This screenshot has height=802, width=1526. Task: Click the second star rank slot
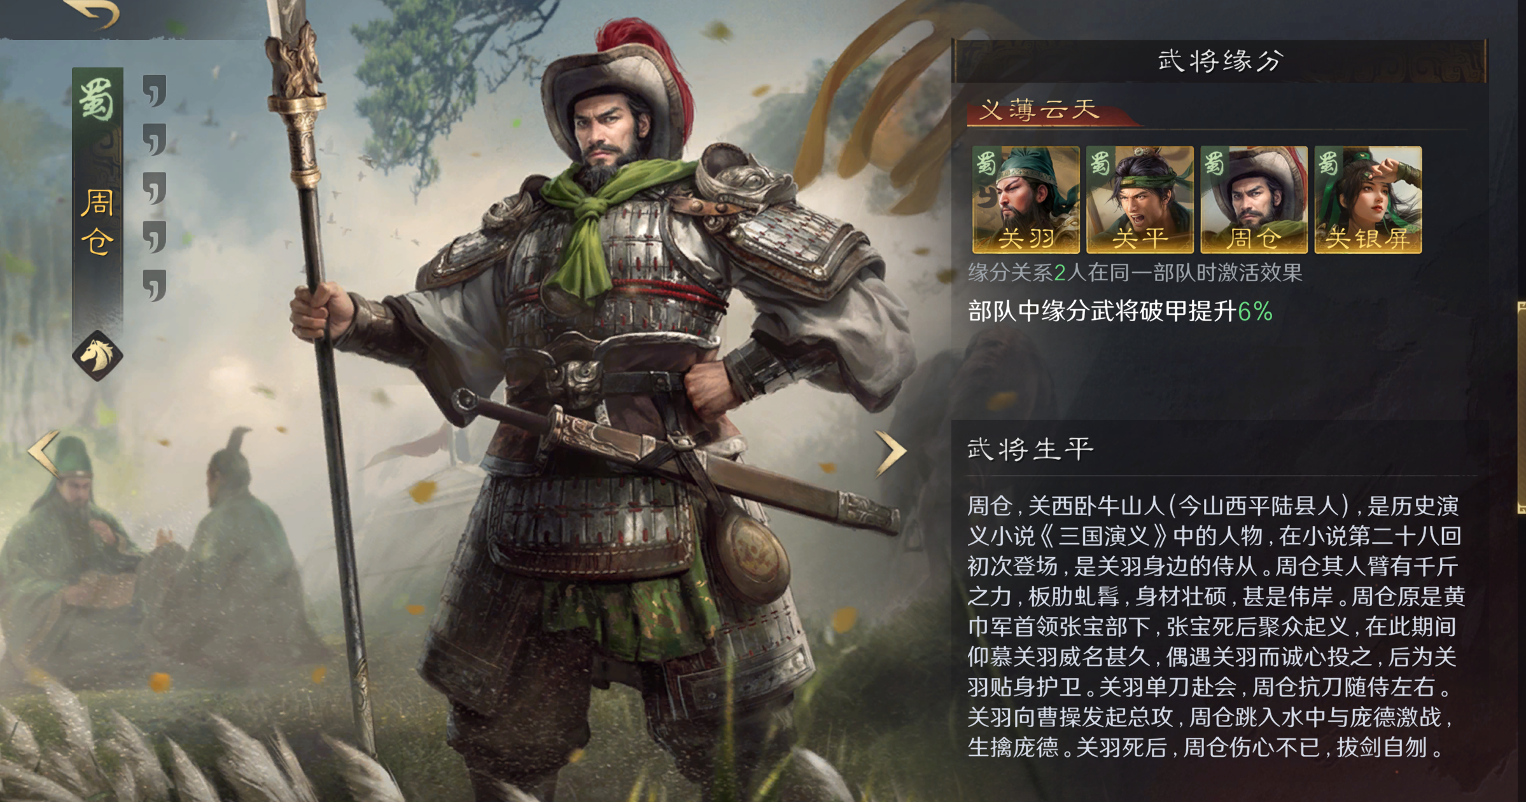155,140
